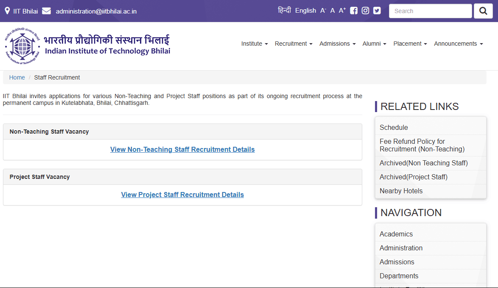This screenshot has width=498, height=288.
Task: Open the Announcements menu item
Action: tap(458, 44)
